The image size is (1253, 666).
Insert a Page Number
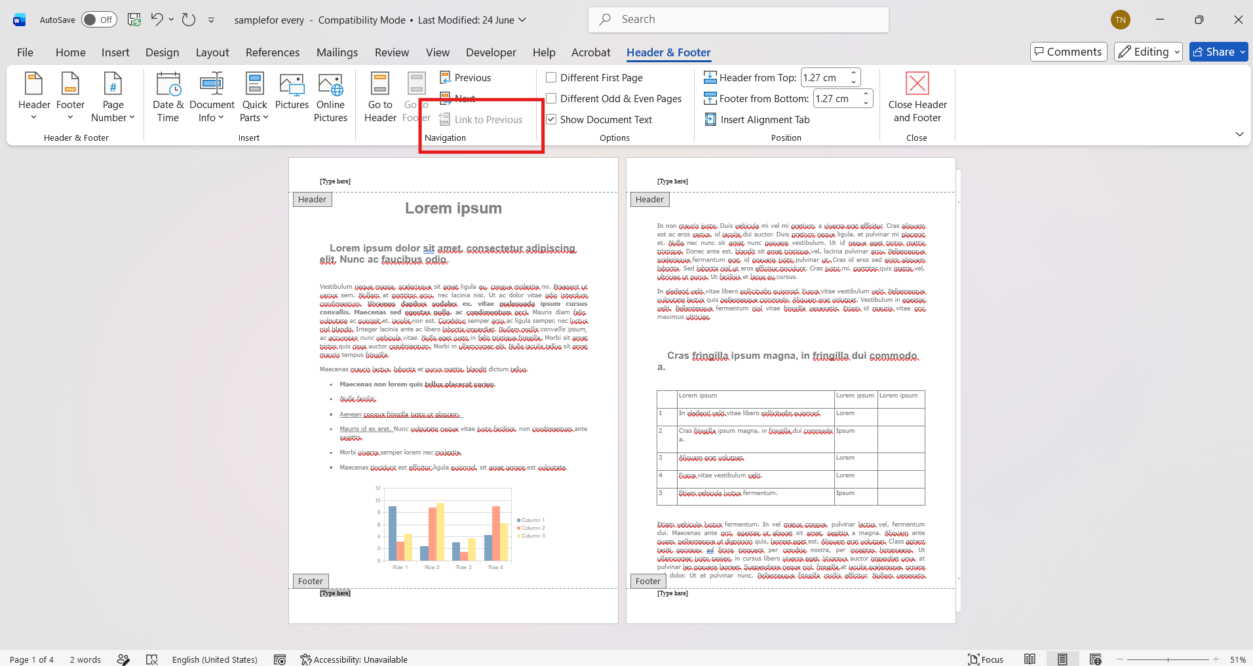tap(113, 96)
